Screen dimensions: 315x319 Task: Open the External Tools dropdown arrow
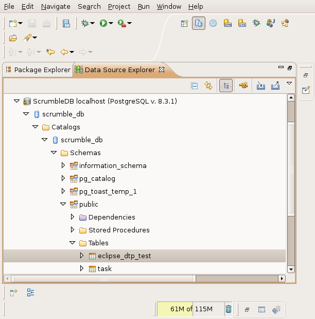[130, 23]
